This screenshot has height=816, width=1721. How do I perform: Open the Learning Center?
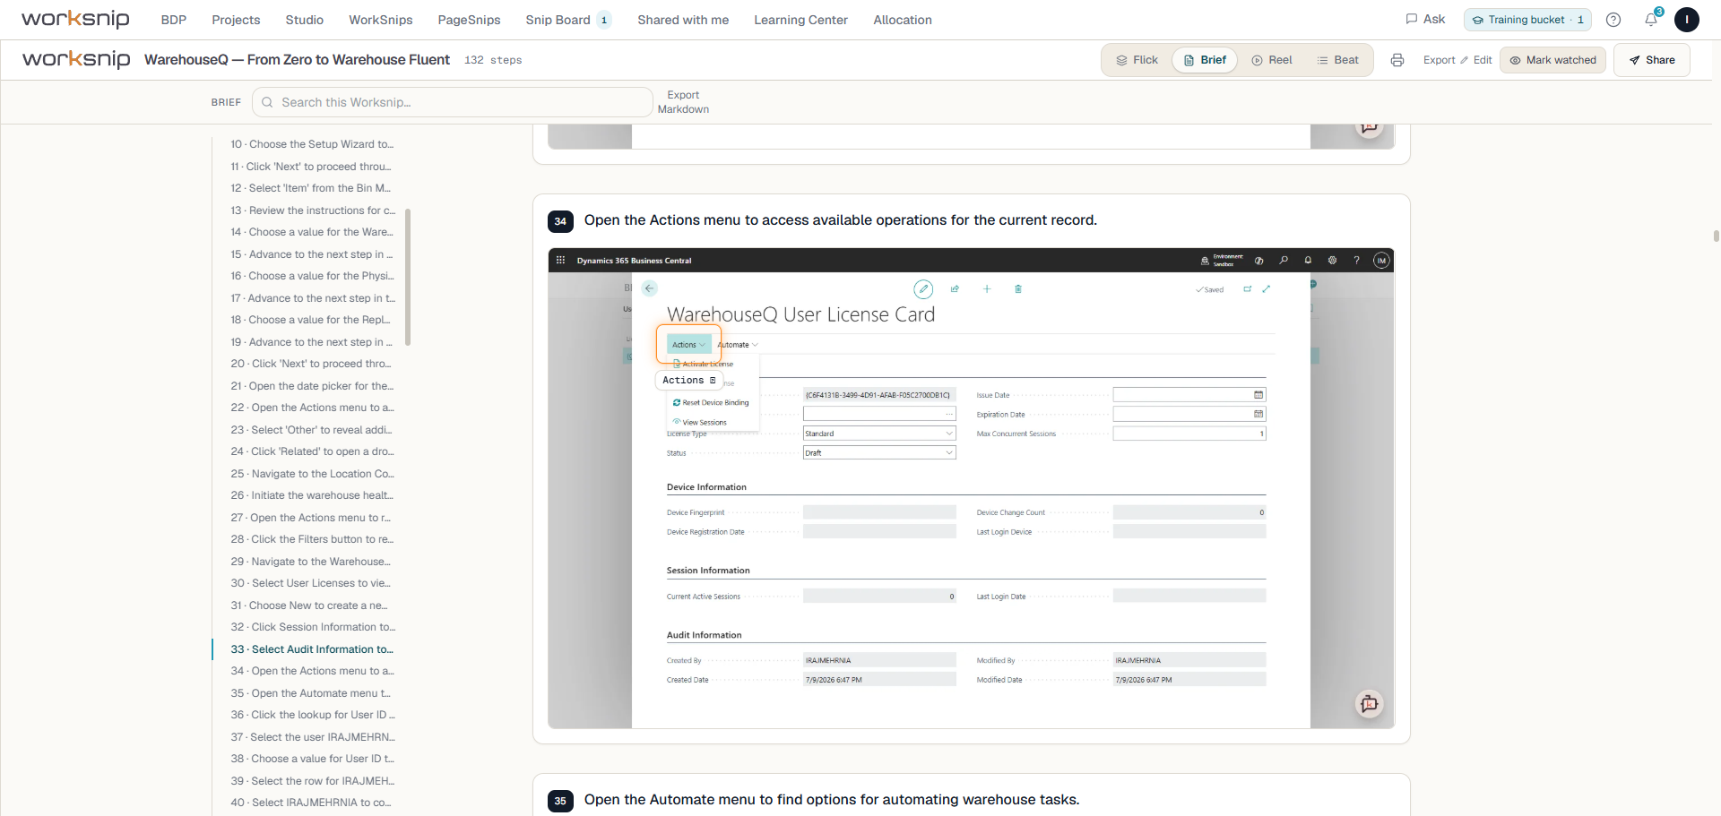800,20
